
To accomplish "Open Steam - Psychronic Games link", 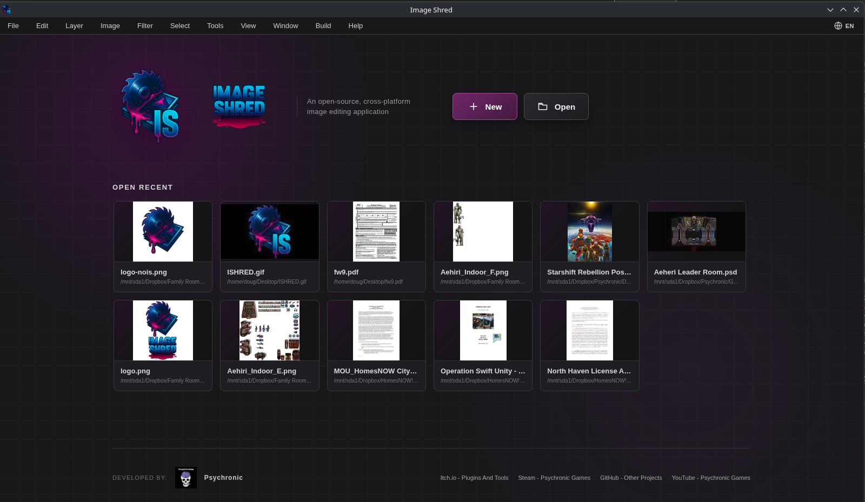I will (554, 478).
